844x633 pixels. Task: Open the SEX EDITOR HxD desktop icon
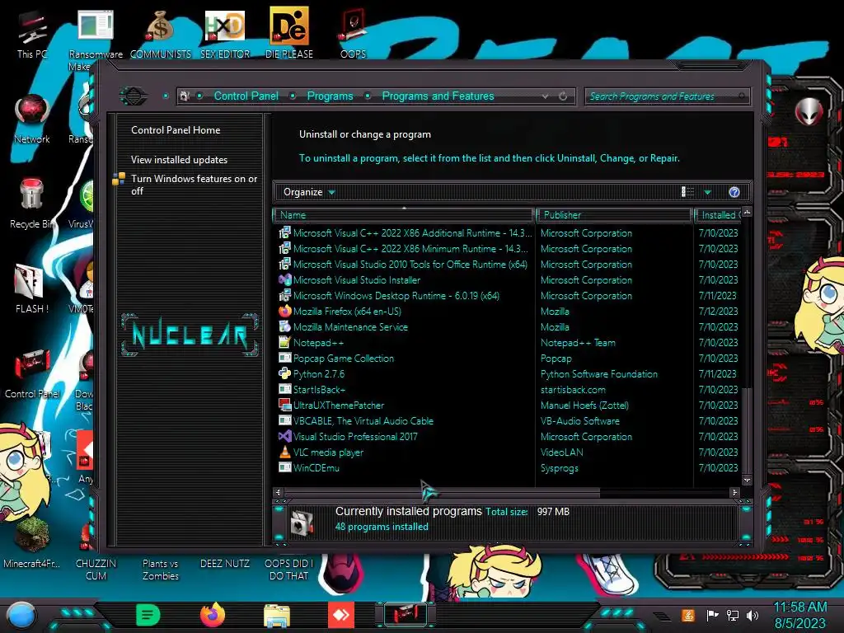point(225,35)
